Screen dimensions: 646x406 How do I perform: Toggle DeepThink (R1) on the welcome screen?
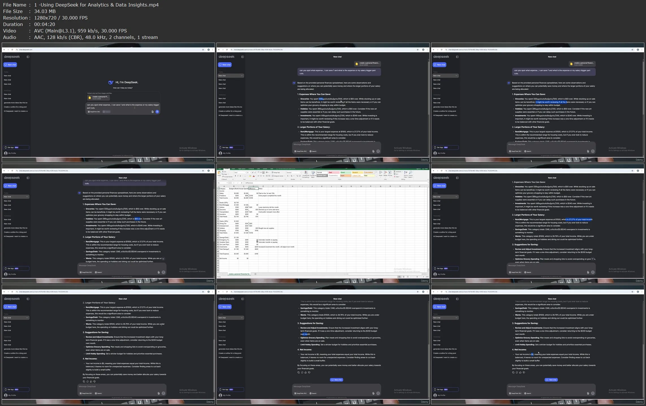94,112
